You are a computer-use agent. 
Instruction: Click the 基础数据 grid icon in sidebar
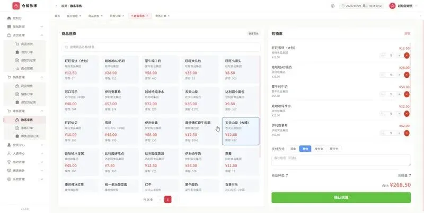click(x=9, y=27)
